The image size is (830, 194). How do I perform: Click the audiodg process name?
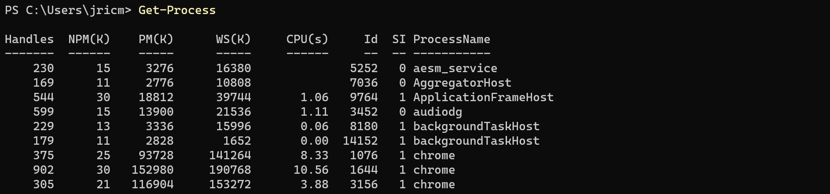point(437,112)
